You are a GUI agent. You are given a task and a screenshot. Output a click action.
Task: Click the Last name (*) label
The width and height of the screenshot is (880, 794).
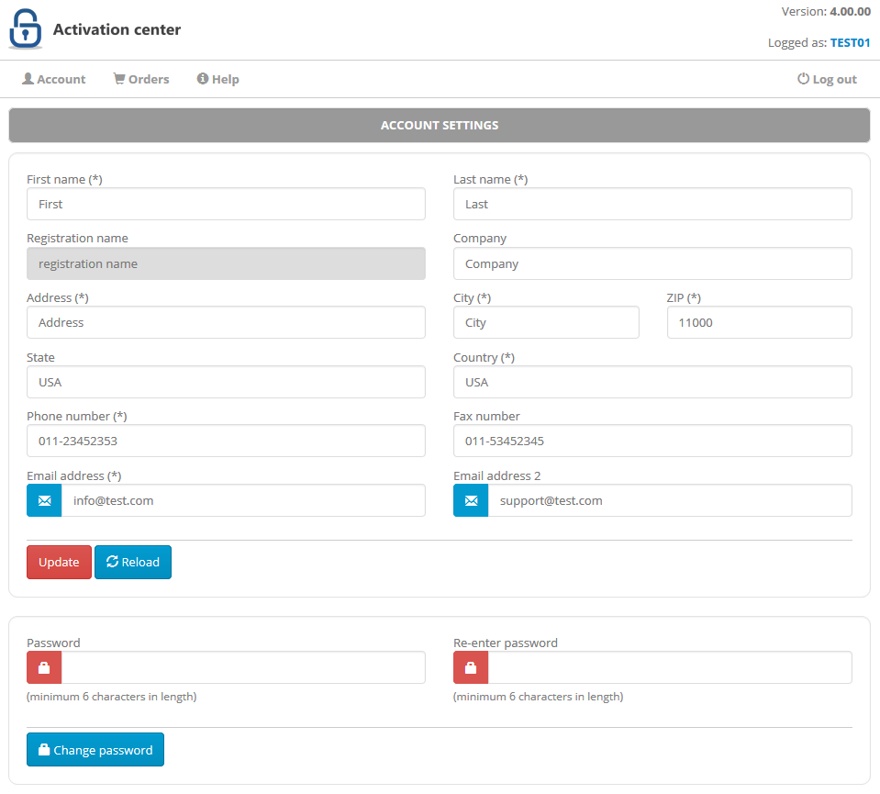(491, 179)
